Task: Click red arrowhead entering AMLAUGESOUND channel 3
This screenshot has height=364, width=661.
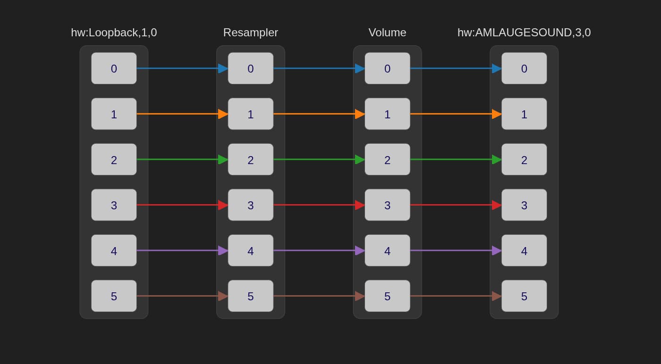Action: pos(497,205)
